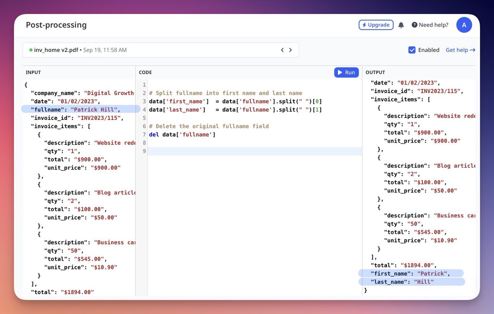Click the comment "# Delete the original fullname field"
This screenshot has width=494, height=314.
click(209, 126)
